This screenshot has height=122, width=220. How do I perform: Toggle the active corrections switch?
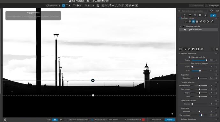[x=217, y=11]
